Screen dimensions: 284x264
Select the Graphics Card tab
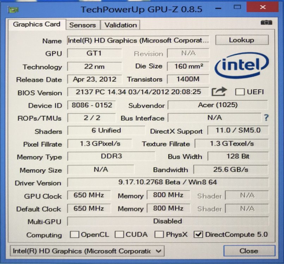[x=37, y=24]
